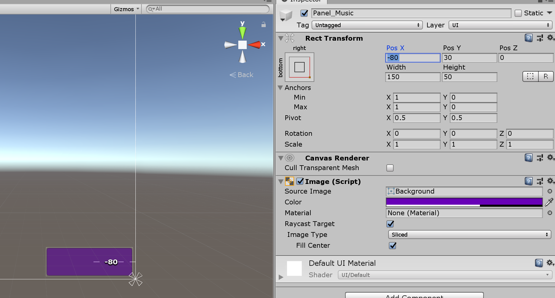
Task: Click the scene view lock icon
Action: [x=264, y=25]
